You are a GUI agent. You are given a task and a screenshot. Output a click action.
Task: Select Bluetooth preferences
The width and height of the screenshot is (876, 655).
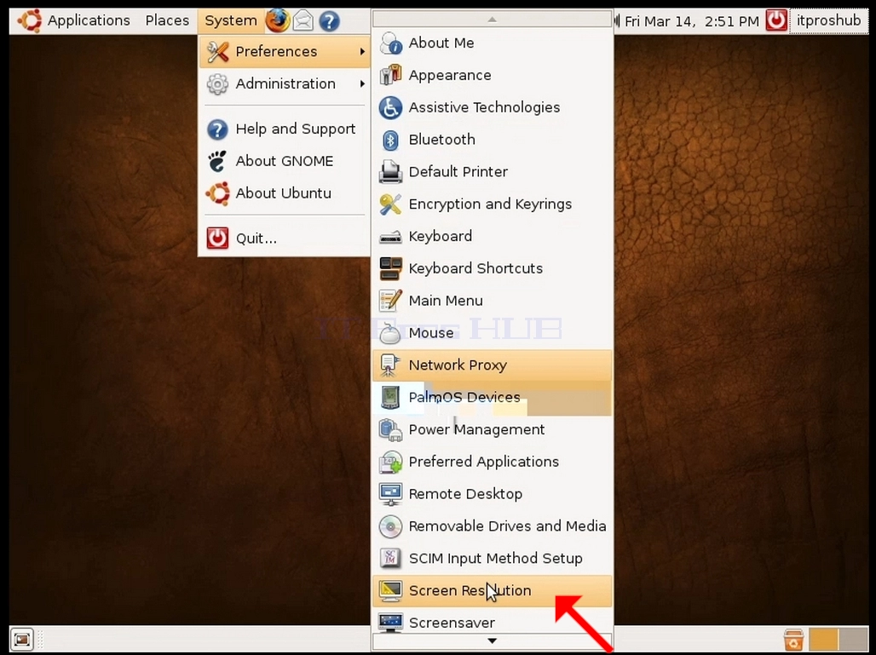pos(493,140)
